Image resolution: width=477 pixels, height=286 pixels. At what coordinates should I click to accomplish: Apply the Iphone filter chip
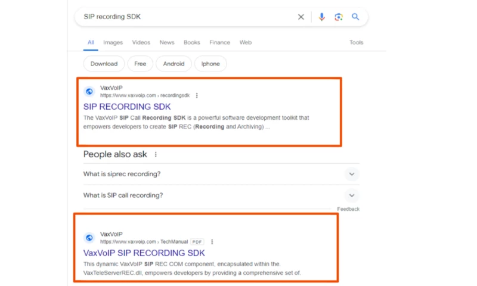click(210, 64)
